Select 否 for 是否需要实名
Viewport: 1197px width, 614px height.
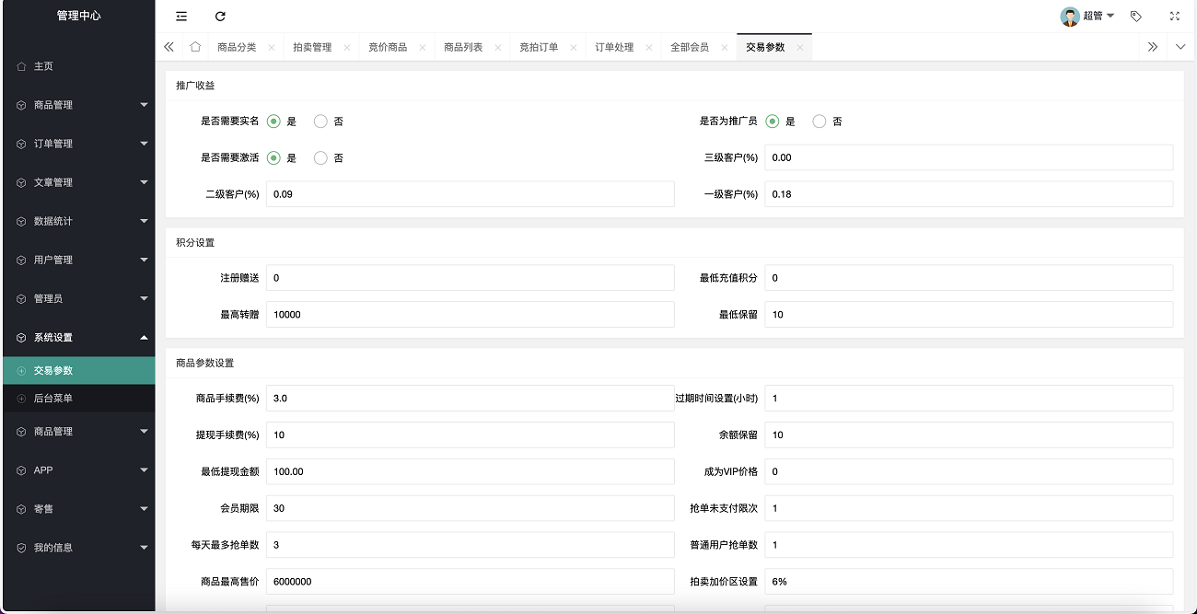pos(320,122)
